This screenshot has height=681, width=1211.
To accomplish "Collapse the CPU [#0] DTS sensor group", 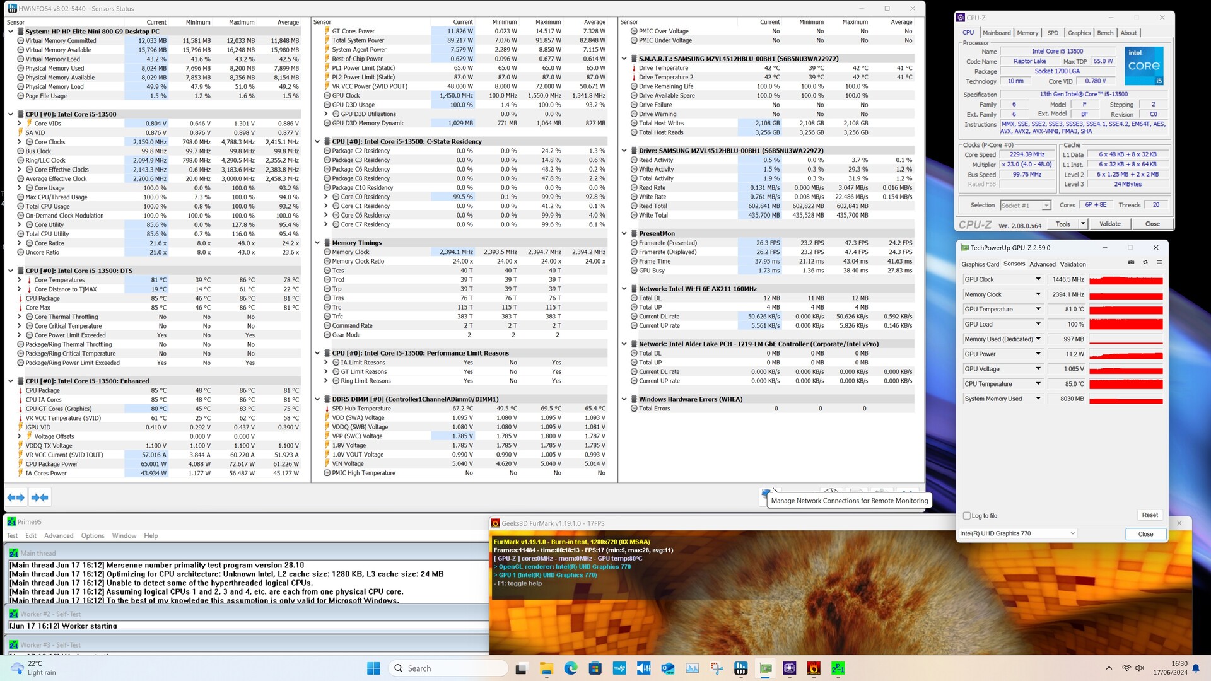I will coord(11,271).
